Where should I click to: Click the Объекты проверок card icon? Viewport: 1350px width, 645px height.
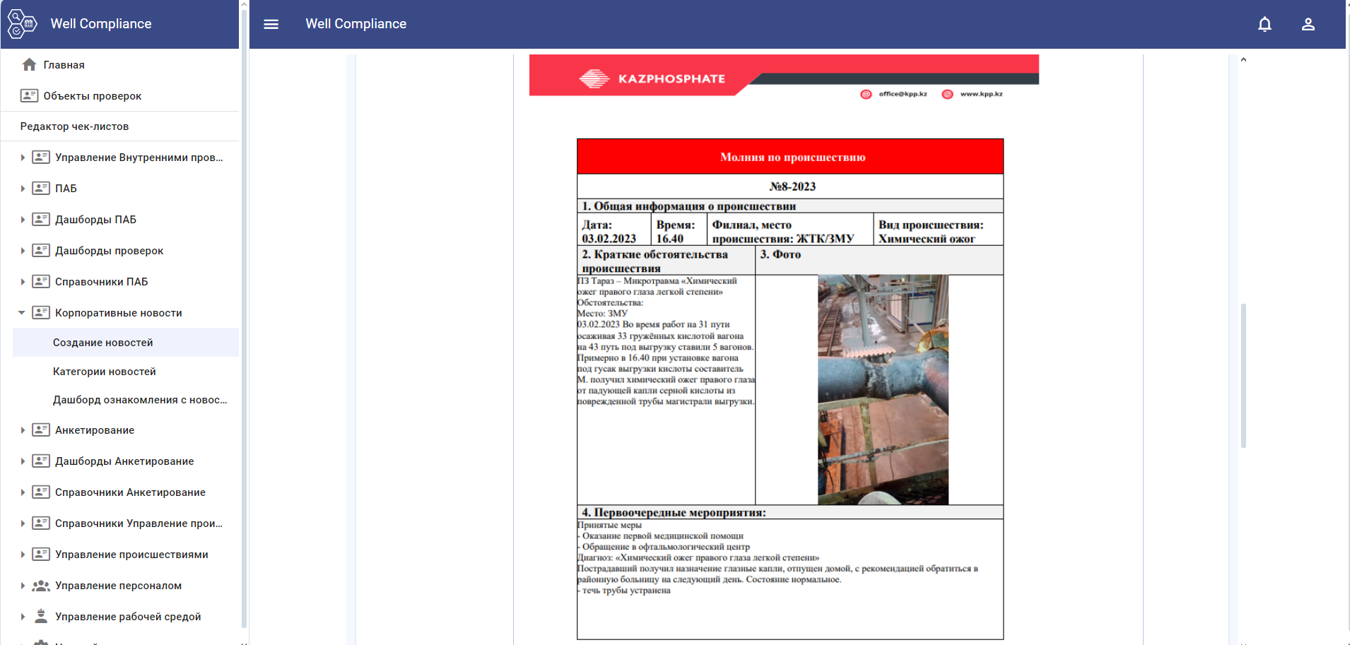point(29,96)
